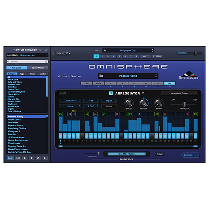
Task: Open the 2 OCT range dropdown
Action: [x=91, y=106]
